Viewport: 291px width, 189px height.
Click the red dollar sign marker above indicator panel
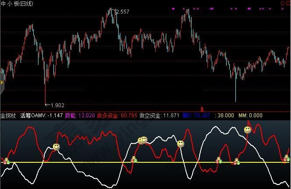(202, 108)
